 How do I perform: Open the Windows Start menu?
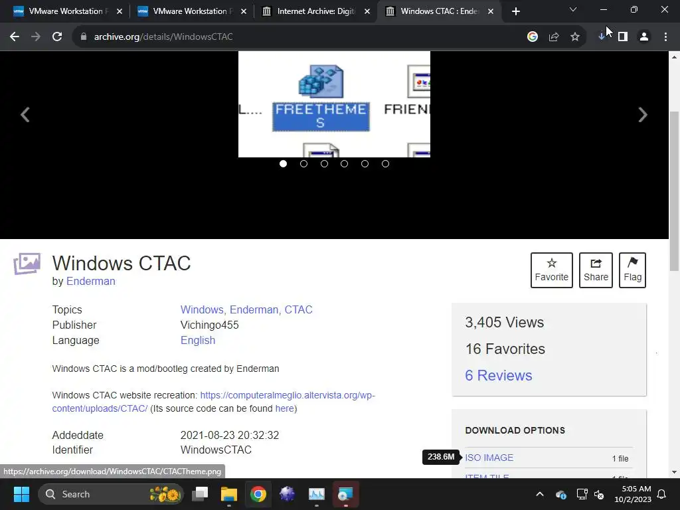click(21, 494)
